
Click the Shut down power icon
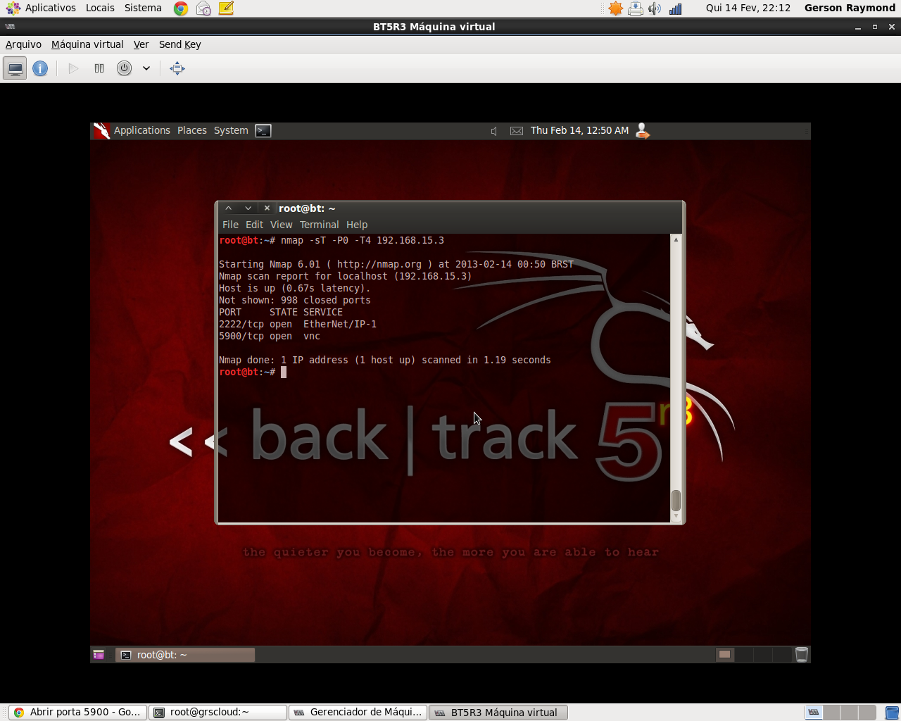pos(124,68)
